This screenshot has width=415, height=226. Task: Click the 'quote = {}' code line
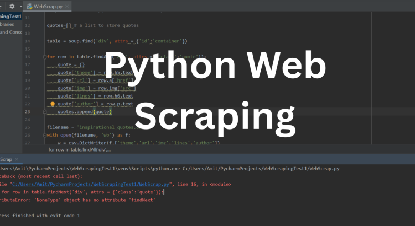tap(71, 64)
